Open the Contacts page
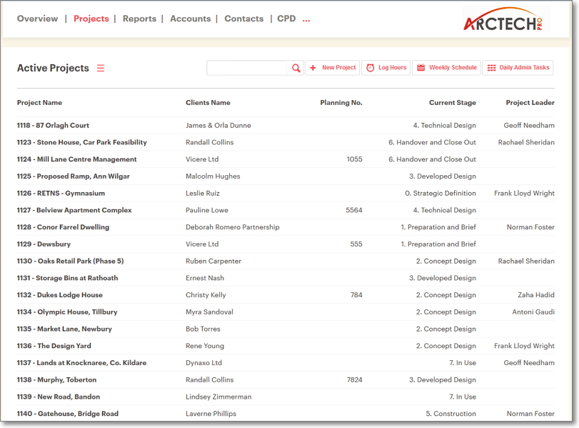Viewport: 579px width, 428px height. click(x=243, y=19)
